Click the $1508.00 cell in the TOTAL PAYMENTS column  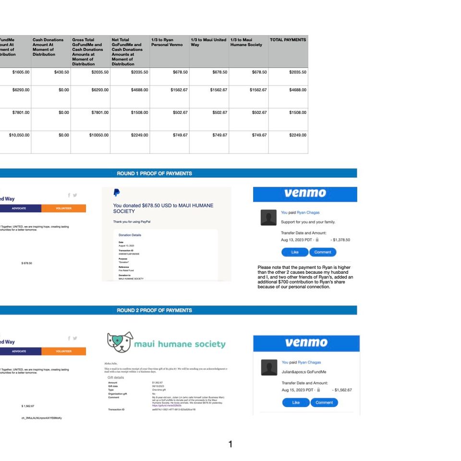coord(288,120)
